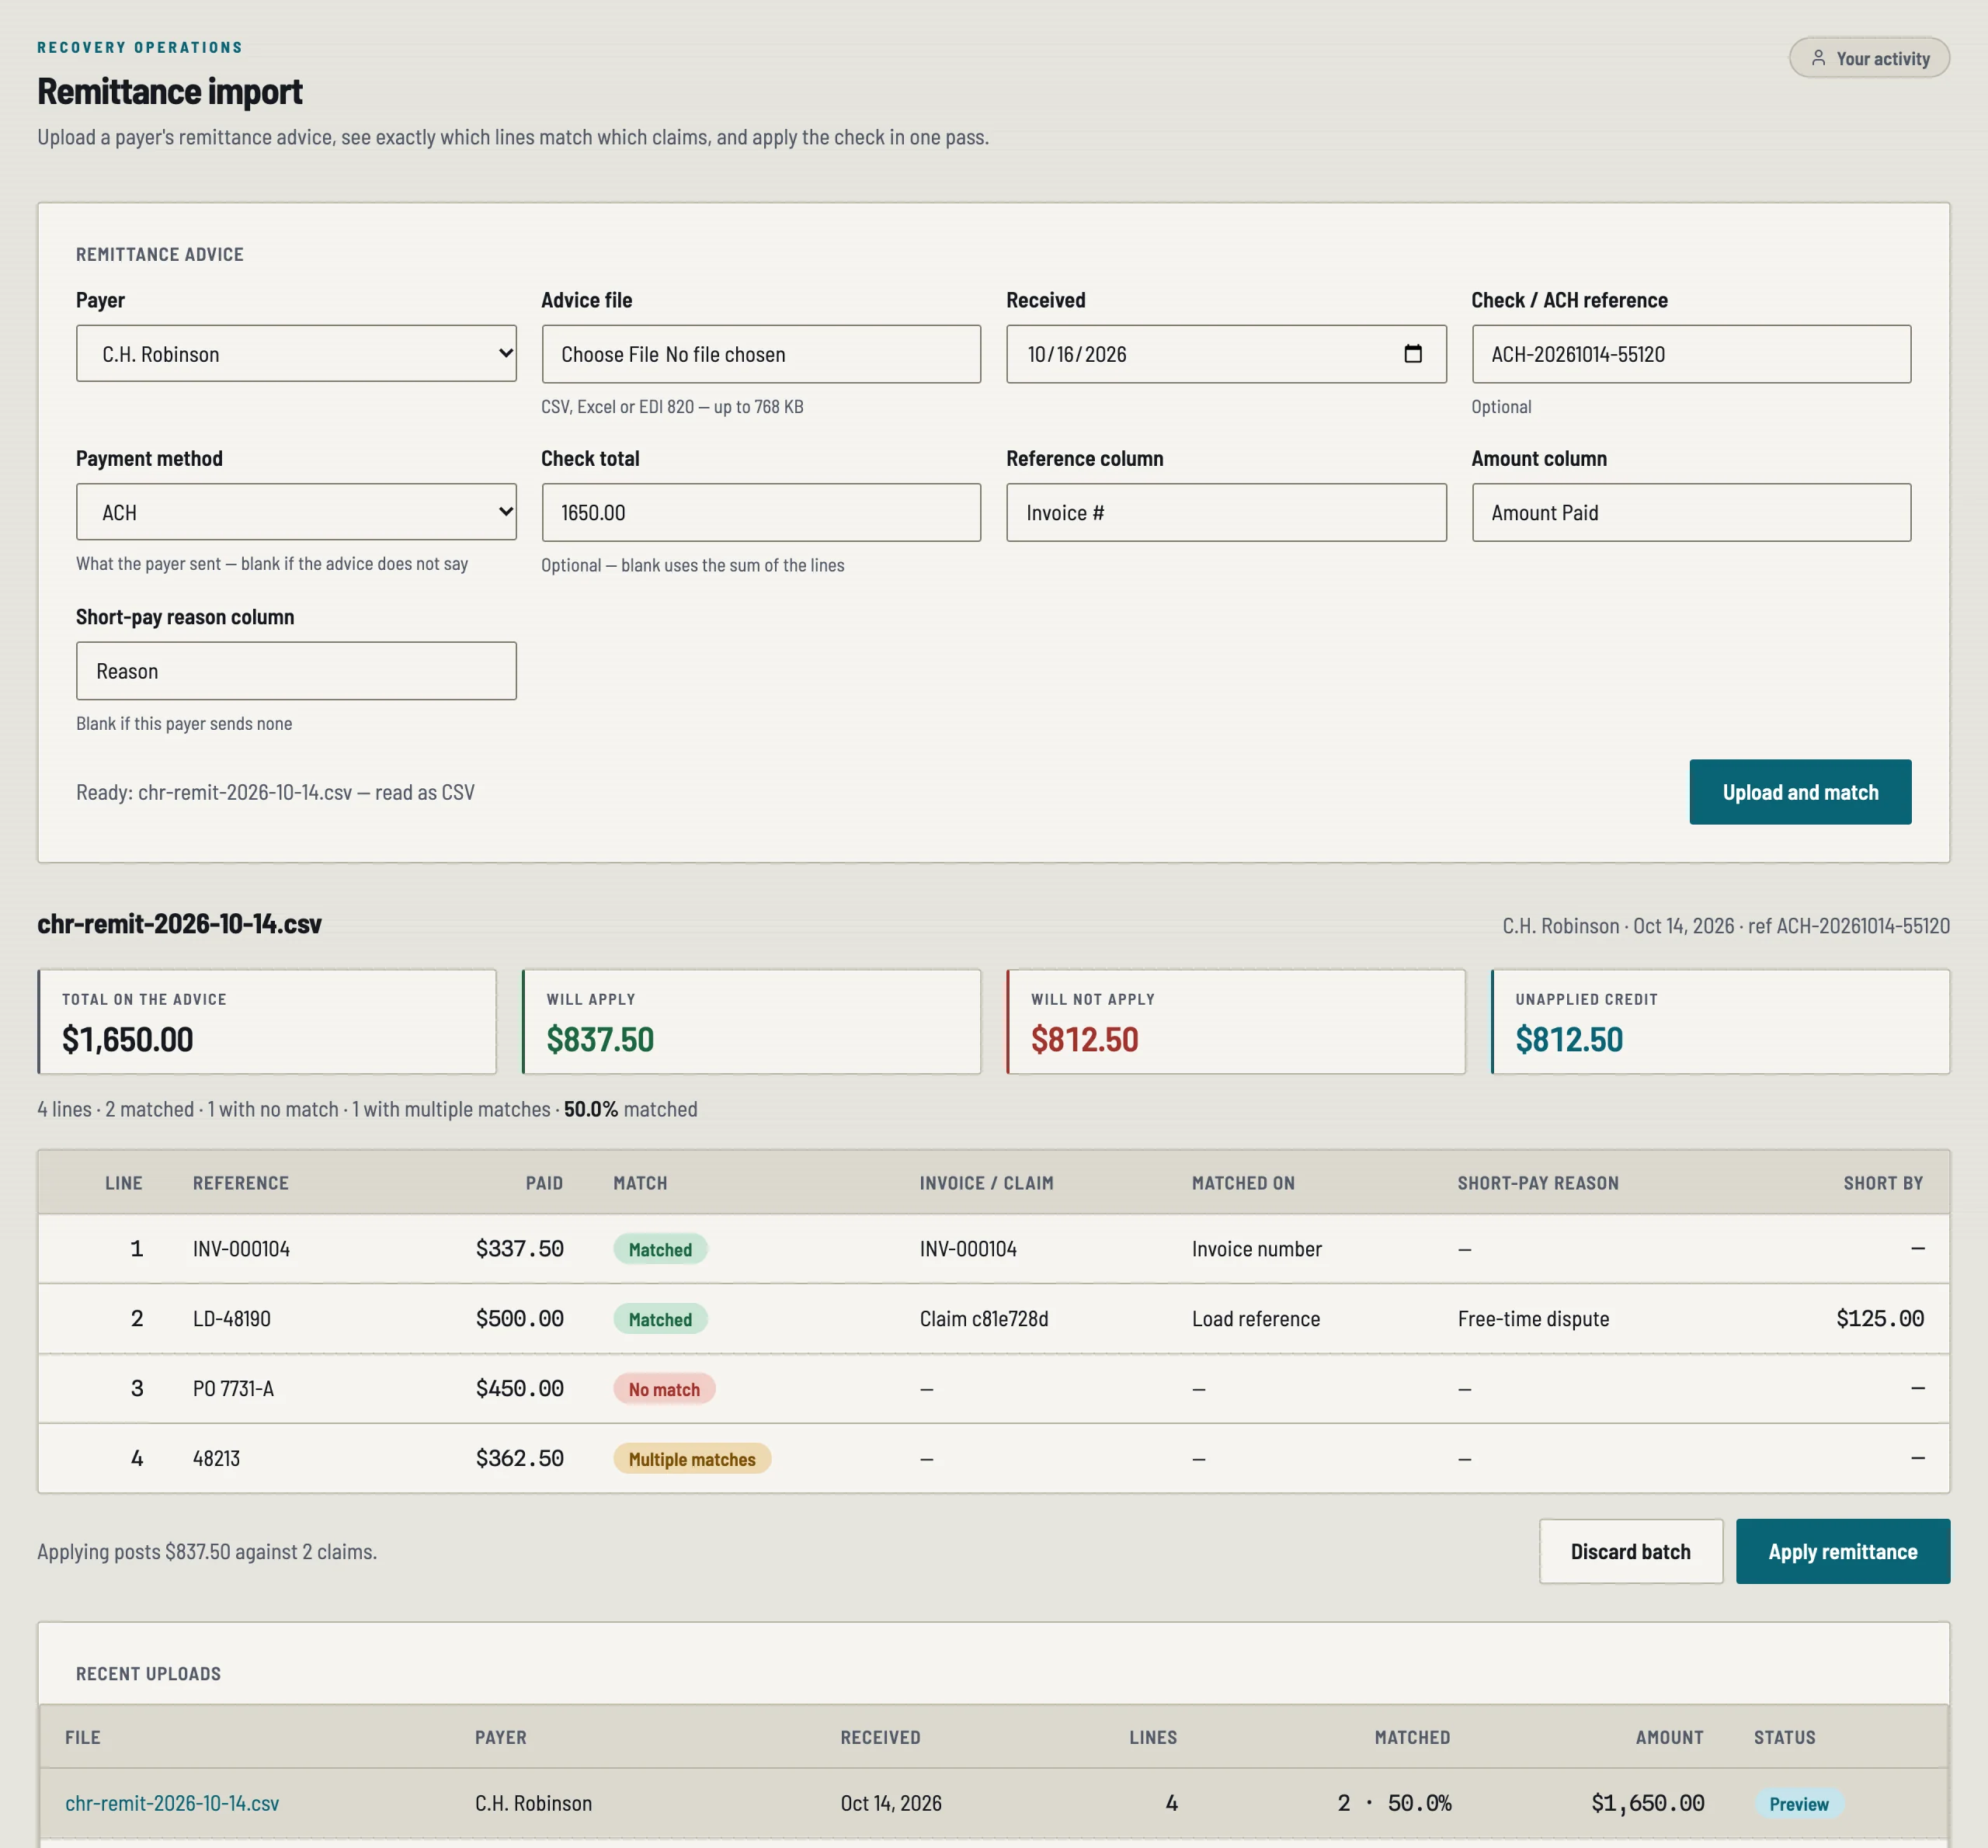
Task: Click the Check / ACH reference input
Action: tap(1691, 353)
